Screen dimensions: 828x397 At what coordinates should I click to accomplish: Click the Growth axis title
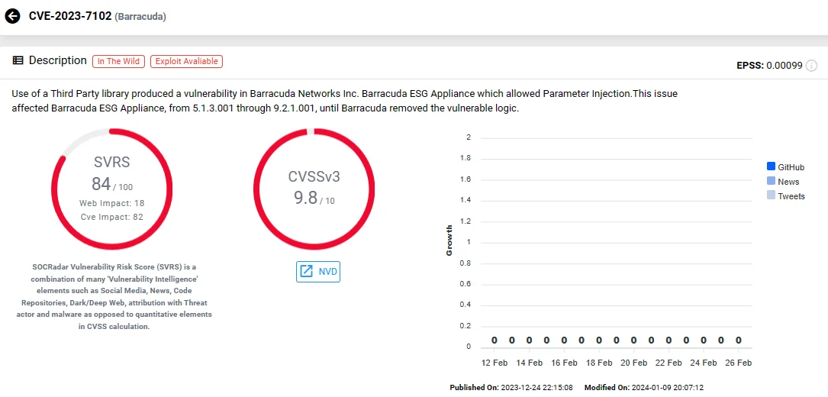pyautogui.click(x=449, y=241)
